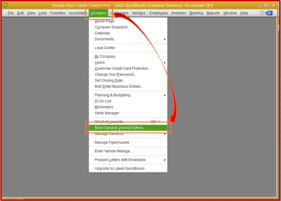Choose Home Page from Company menu
This screenshot has height=201, width=281.
tap(128, 21)
